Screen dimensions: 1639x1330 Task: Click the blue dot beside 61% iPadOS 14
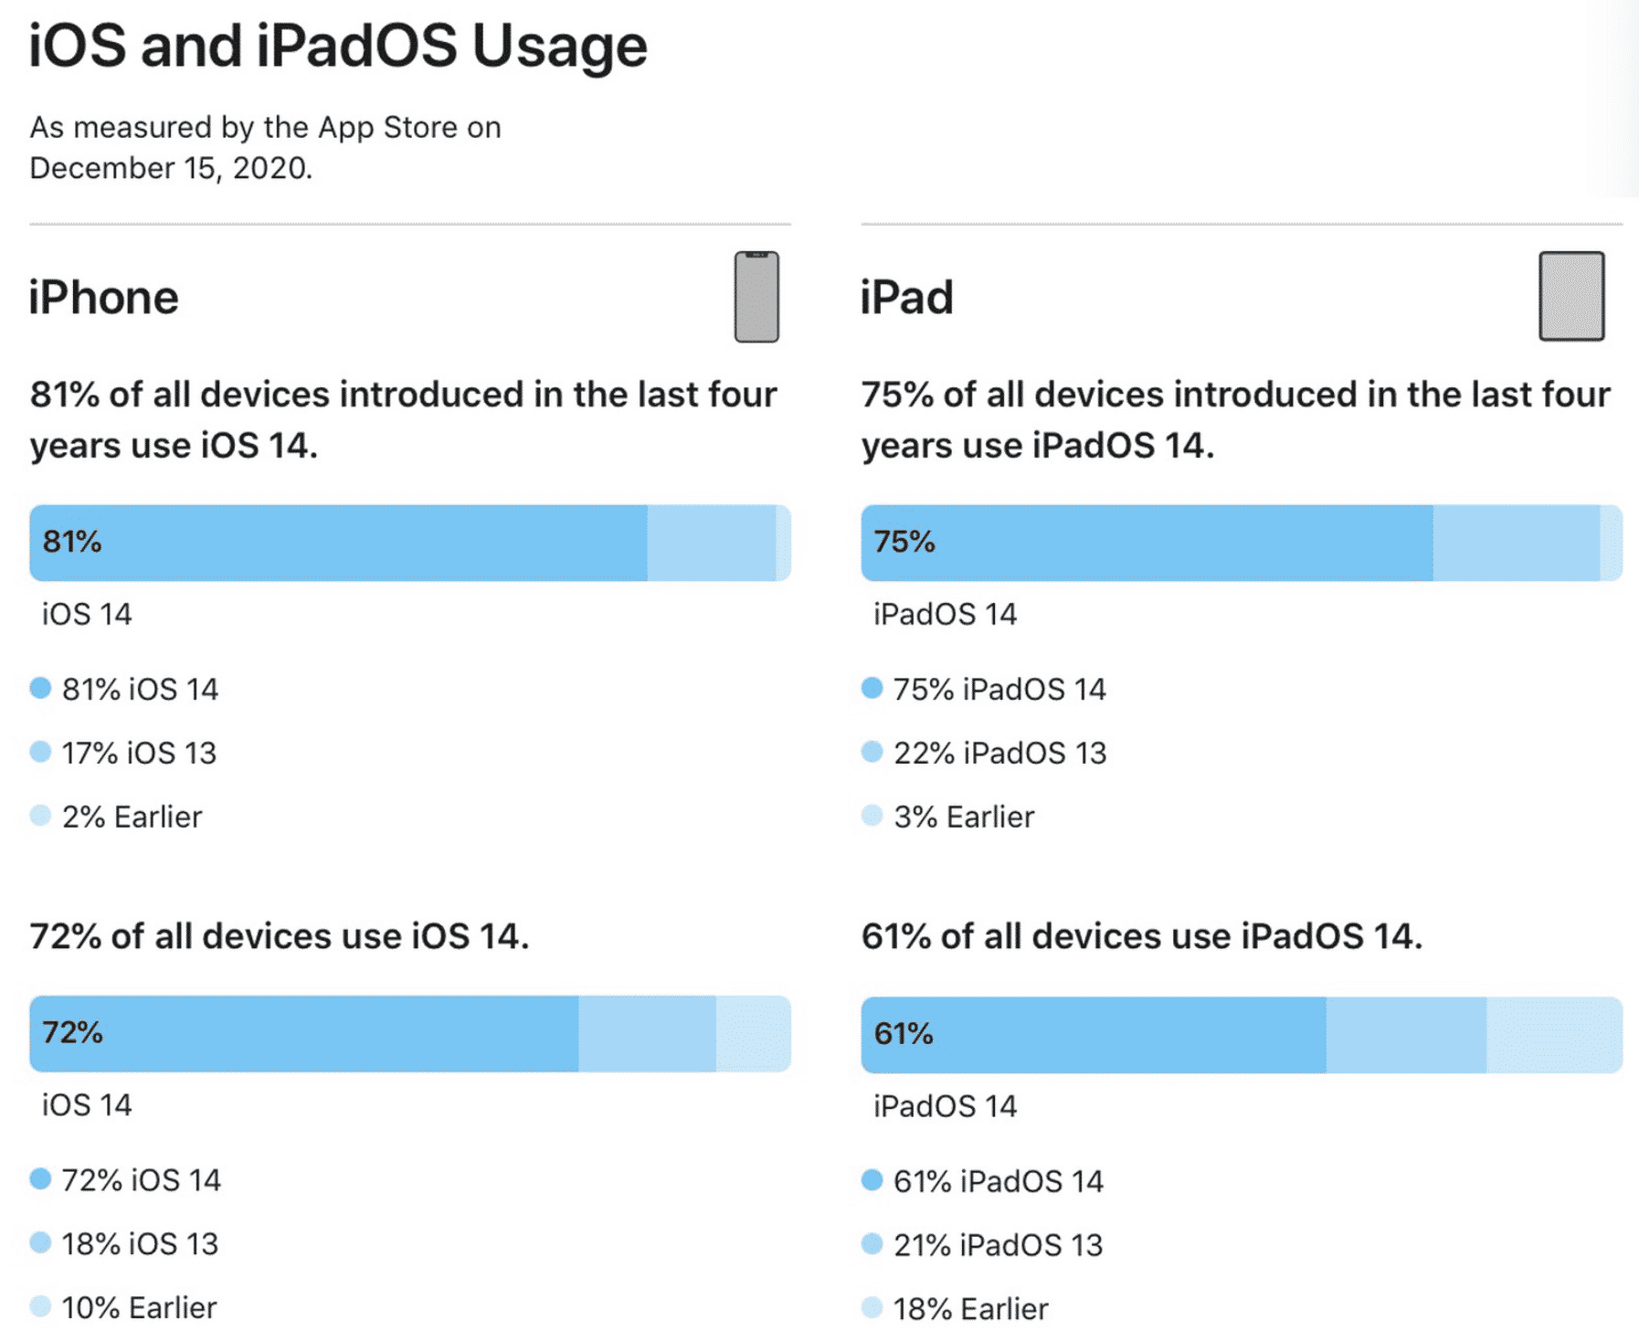tap(872, 1180)
